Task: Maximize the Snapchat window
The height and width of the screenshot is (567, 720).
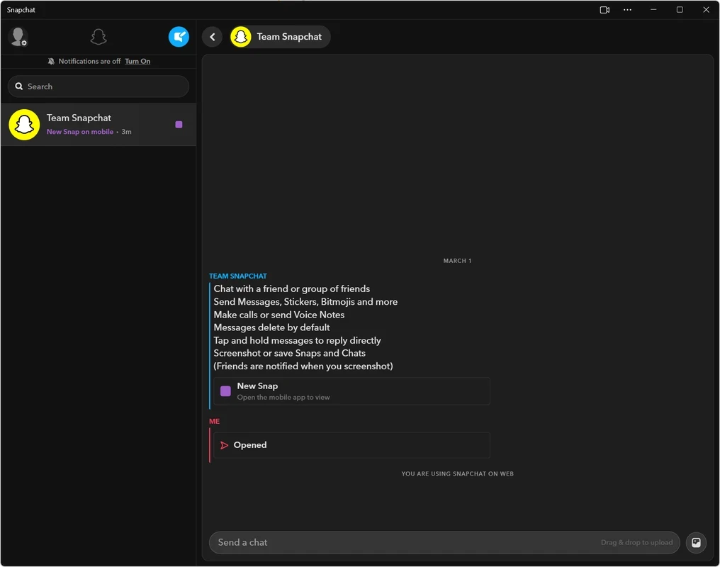Action: (680, 10)
